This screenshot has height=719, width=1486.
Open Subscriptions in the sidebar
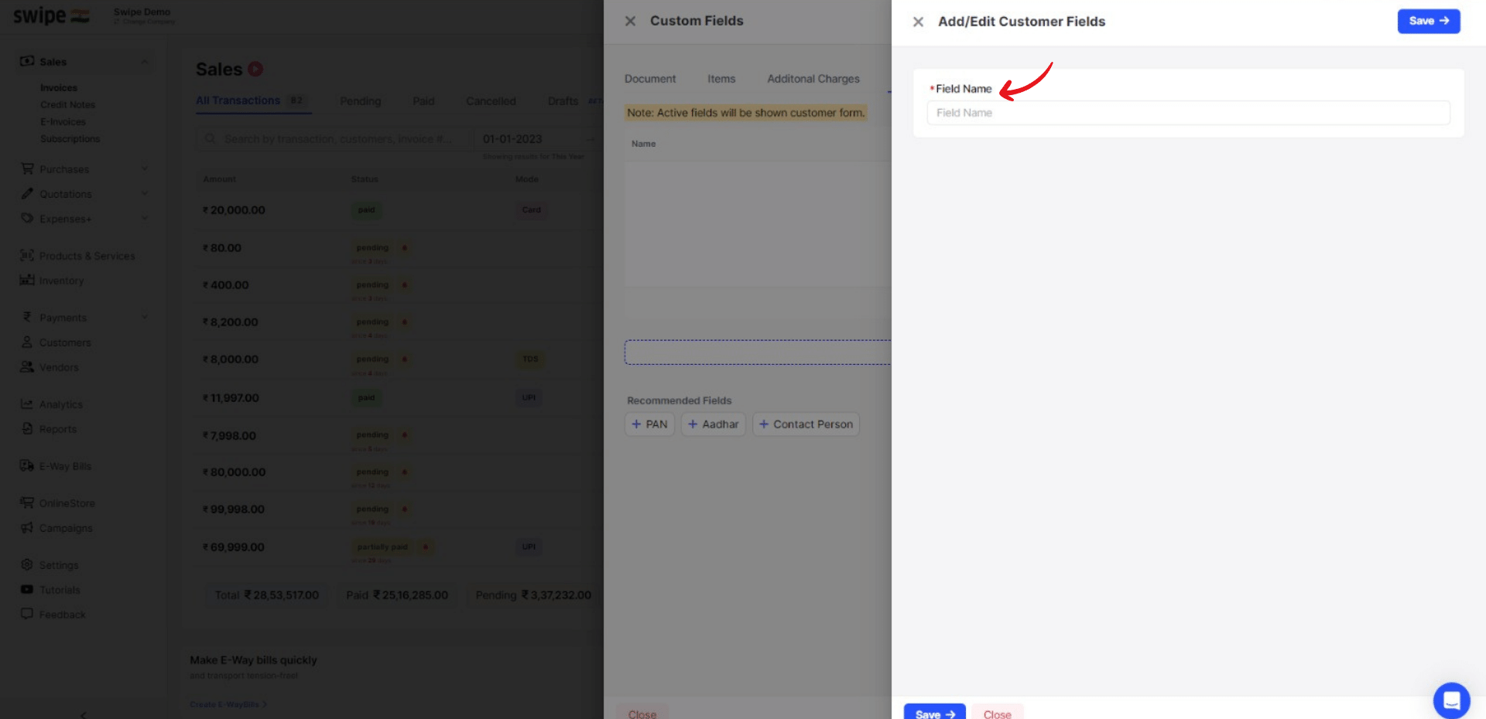(x=70, y=139)
